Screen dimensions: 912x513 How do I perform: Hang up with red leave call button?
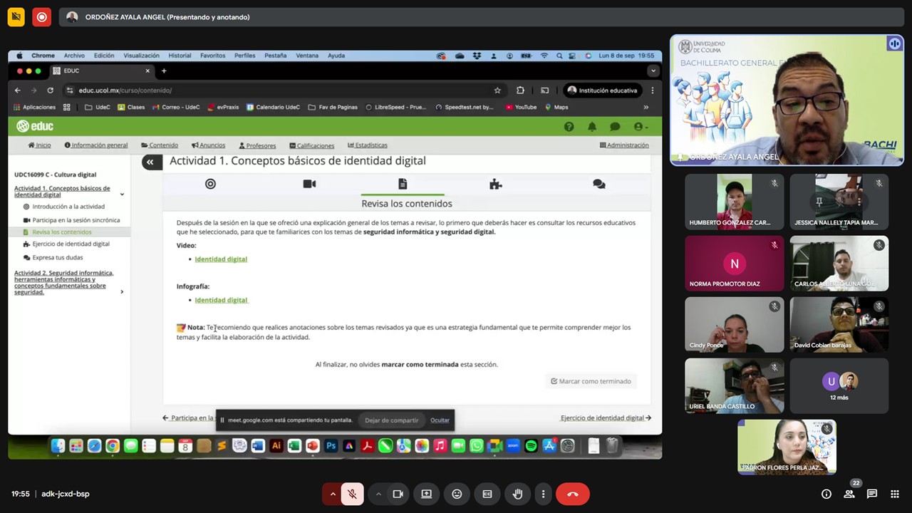point(572,494)
